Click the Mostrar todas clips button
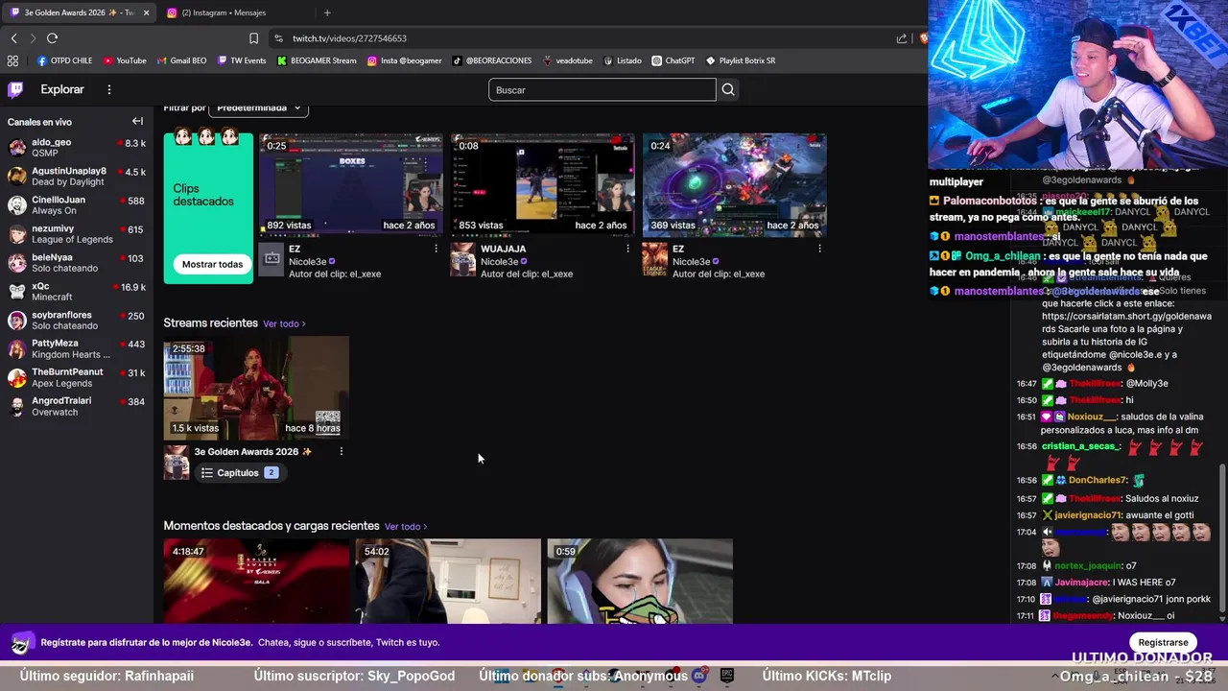 212,264
